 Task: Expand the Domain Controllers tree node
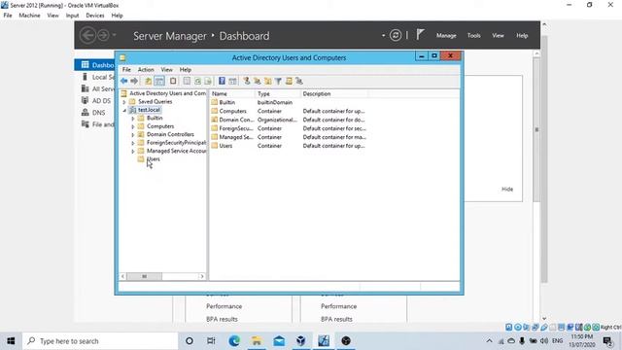[133, 135]
